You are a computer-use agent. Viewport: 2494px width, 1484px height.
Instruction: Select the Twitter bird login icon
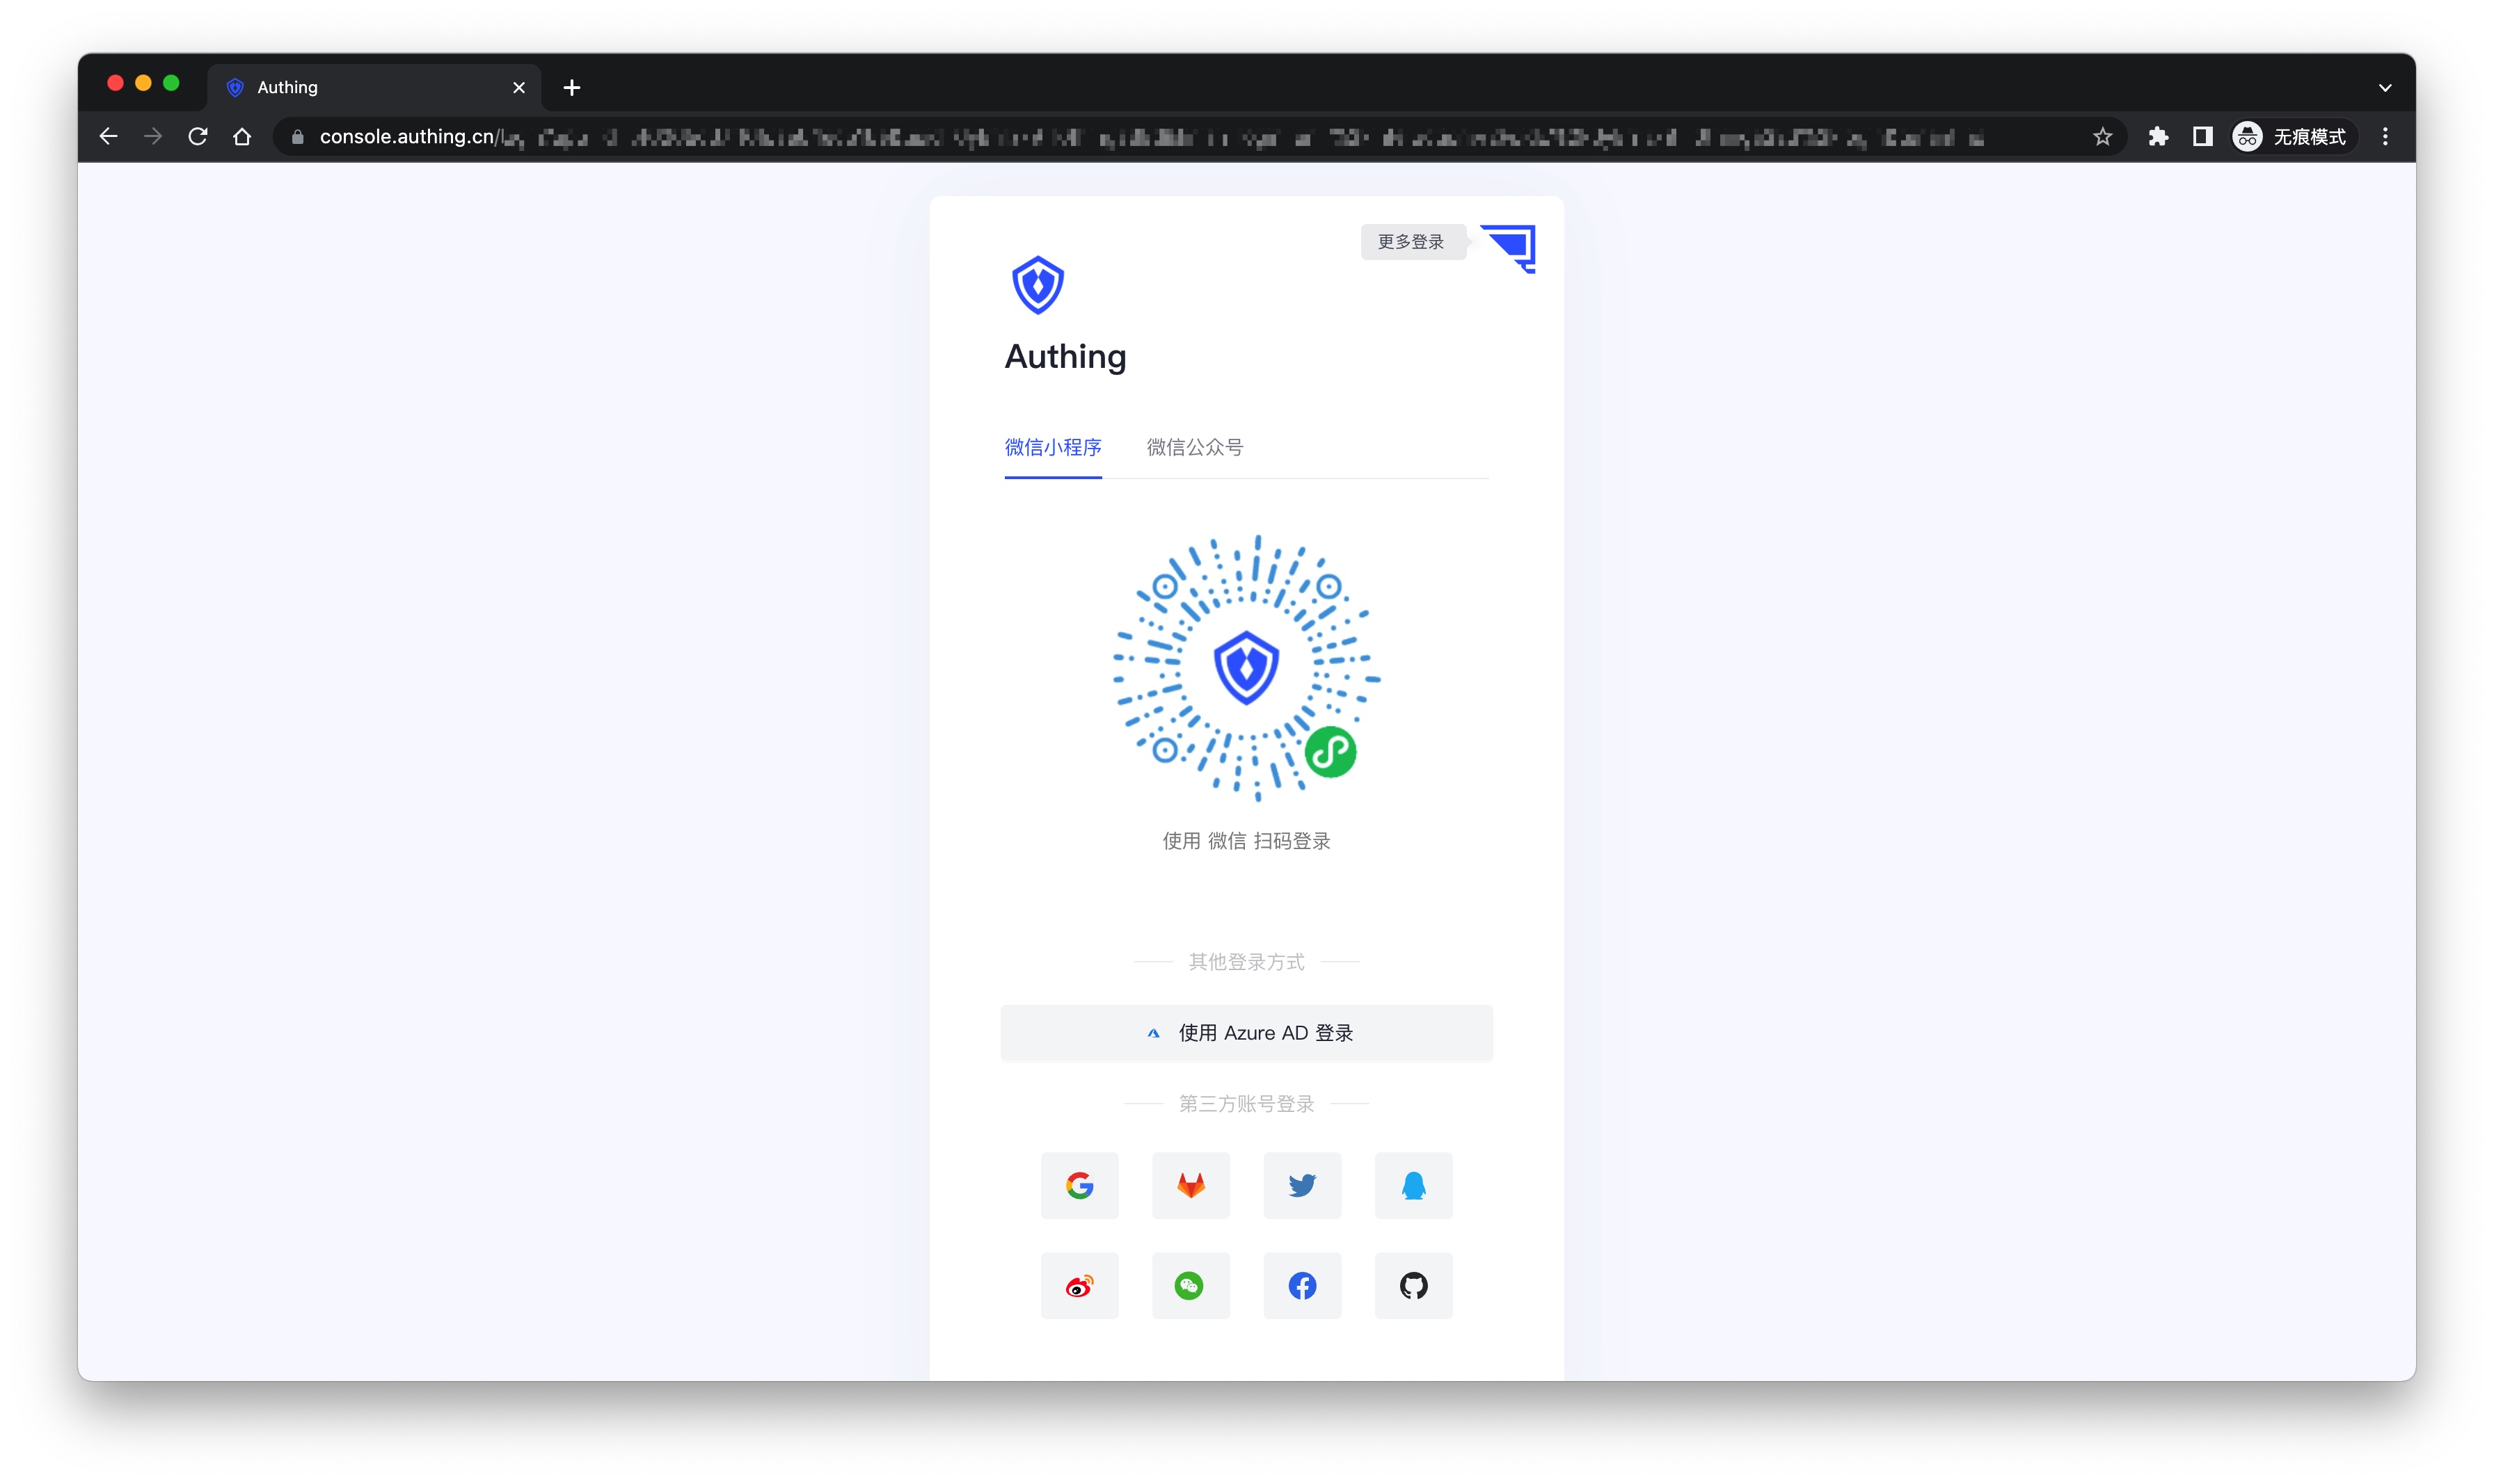(x=1301, y=1185)
